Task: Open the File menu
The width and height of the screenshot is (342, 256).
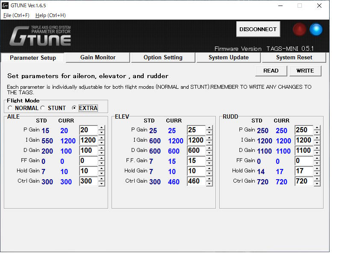Action: coord(16,15)
